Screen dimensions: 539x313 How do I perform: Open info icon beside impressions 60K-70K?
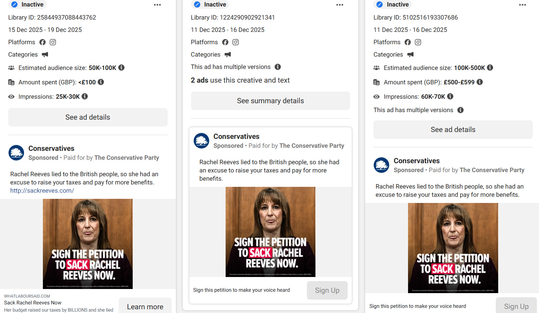point(450,96)
